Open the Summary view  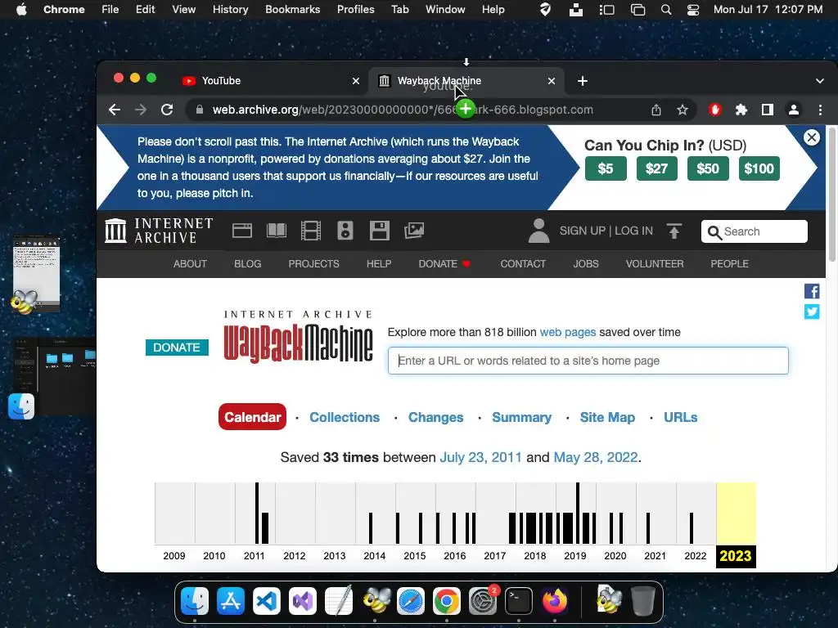point(521,417)
